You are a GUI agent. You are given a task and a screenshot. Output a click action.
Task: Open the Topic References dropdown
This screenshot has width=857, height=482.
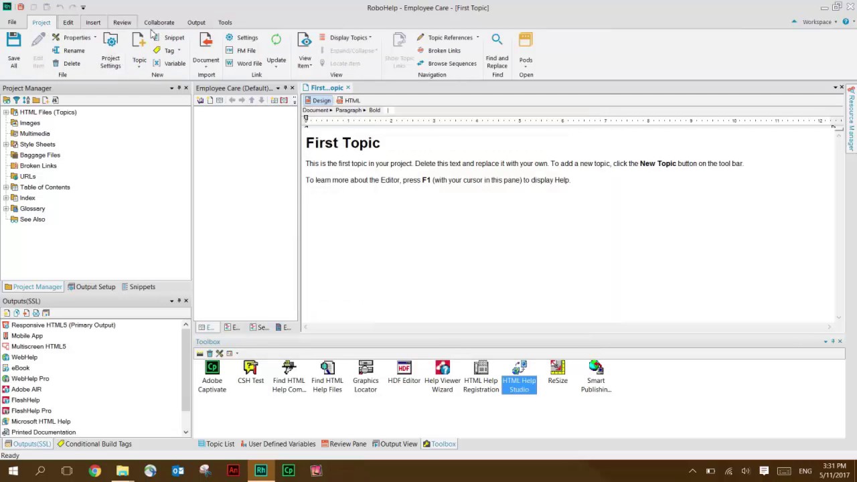tap(448, 37)
